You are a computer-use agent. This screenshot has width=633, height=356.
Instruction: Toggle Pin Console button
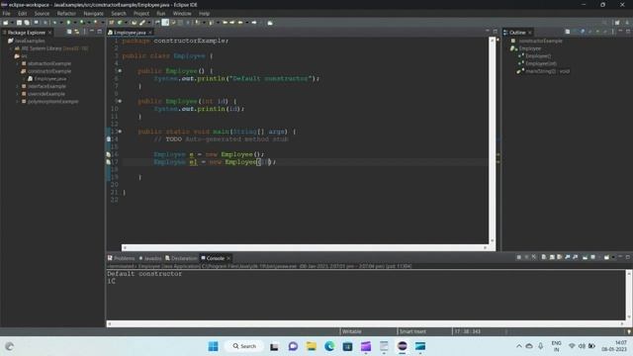pyautogui.click(x=585, y=257)
